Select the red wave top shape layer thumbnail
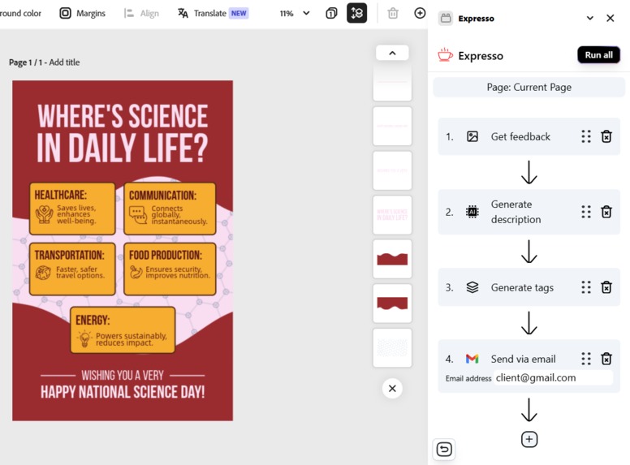 point(392,259)
